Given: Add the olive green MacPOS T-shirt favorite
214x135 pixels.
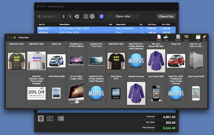Looking at the screenshot, I should (x=16, y=58).
